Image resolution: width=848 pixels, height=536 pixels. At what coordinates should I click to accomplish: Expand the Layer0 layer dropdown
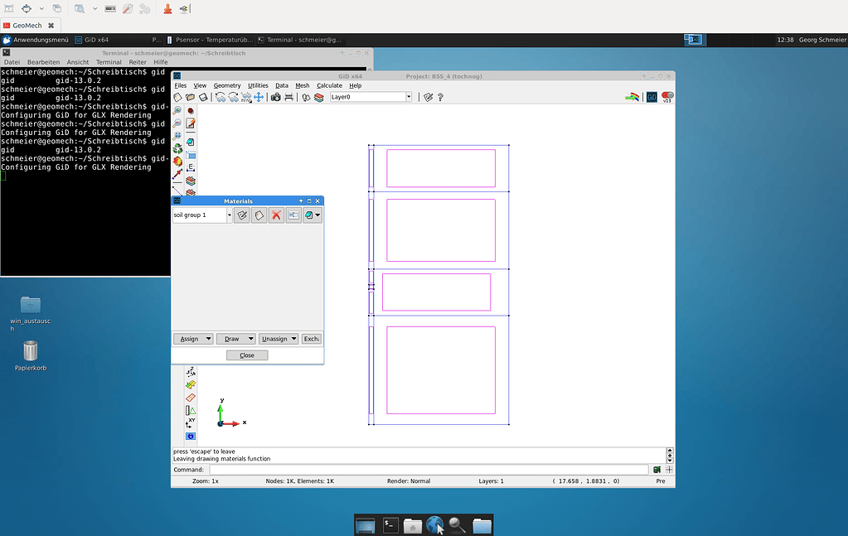[409, 97]
